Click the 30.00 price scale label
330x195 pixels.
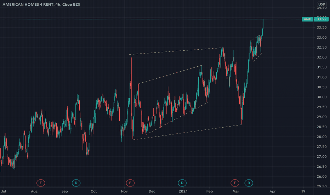322,97
